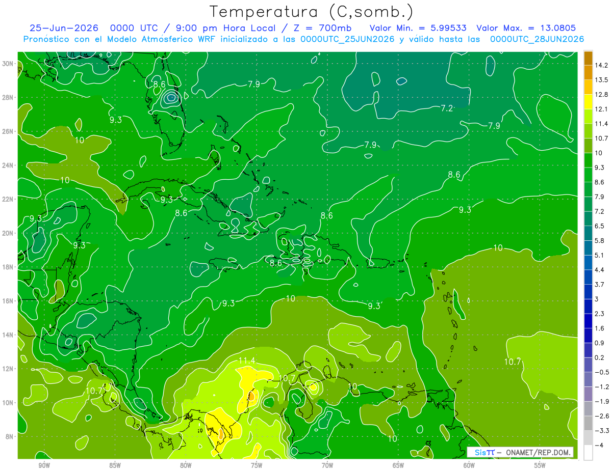612x472 pixels.
Task: Click the longitude axis label "70W"
Action: [327, 465]
